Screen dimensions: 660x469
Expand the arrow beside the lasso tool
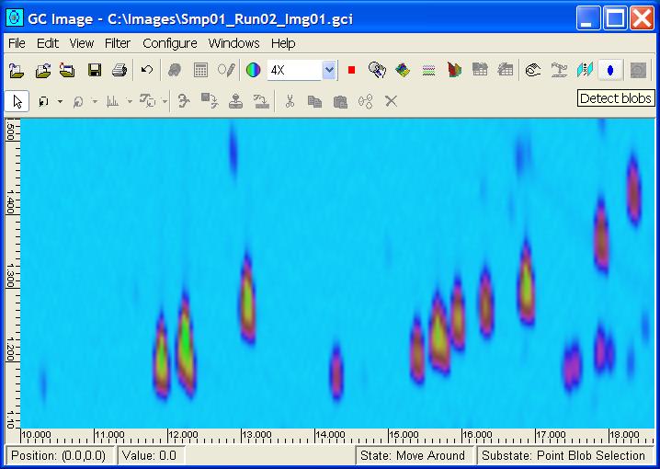click(60, 102)
